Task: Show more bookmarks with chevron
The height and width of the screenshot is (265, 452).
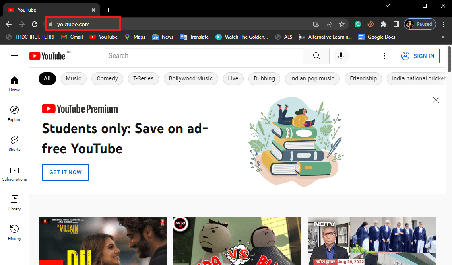Action: click(x=443, y=37)
